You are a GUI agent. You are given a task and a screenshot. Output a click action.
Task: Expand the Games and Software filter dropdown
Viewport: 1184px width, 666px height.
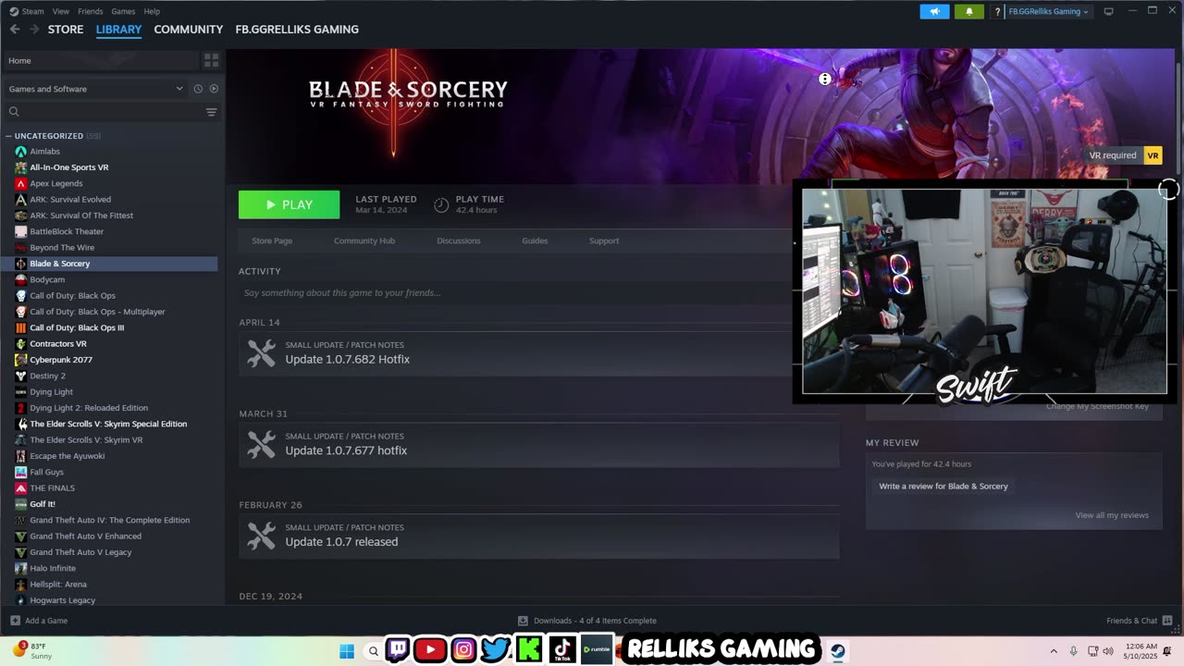pos(96,89)
